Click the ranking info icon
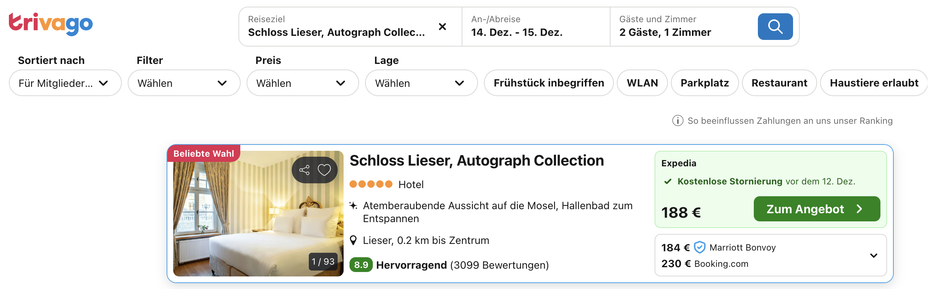Image resolution: width=933 pixels, height=289 pixels. [x=678, y=121]
